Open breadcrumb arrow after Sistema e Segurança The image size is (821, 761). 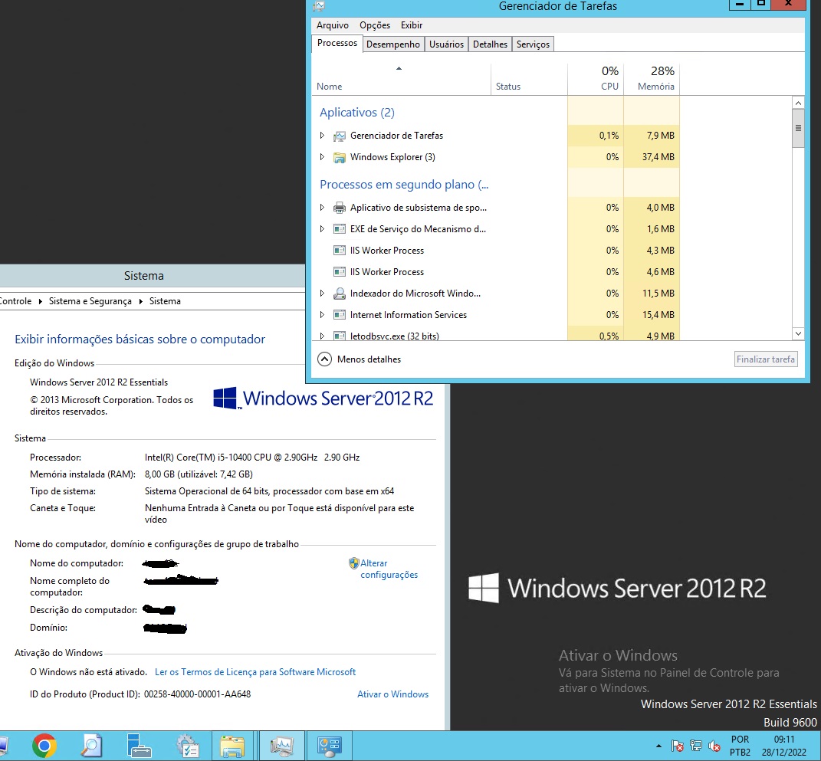[x=141, y=301]
